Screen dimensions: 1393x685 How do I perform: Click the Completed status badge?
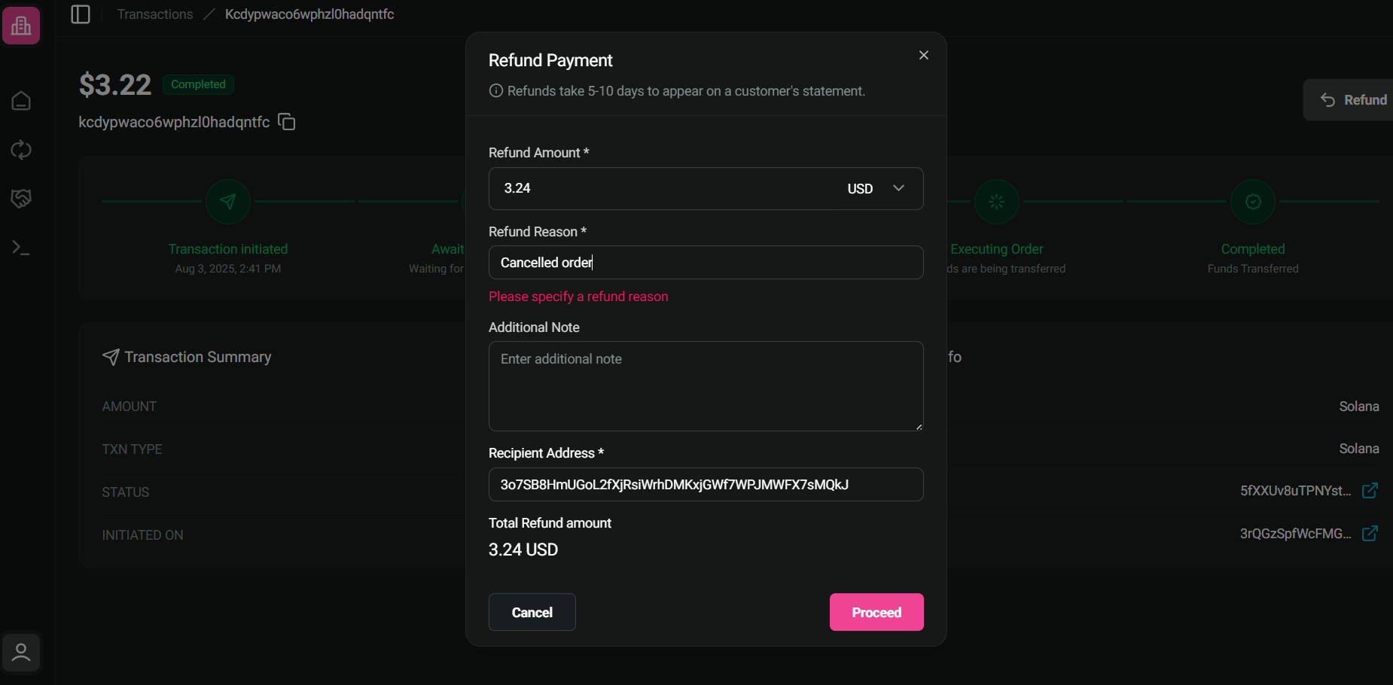click(198, 84)
